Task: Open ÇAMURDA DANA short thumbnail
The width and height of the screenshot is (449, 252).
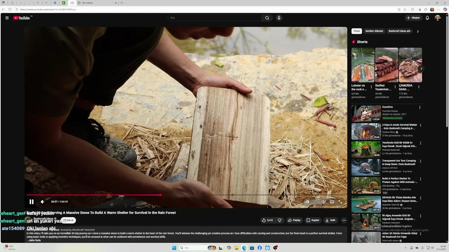Action: click(410, 65)
